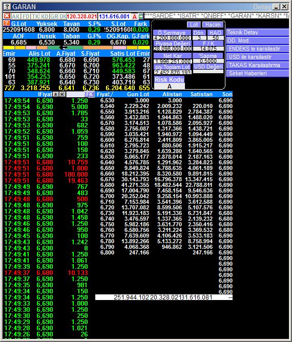Sort by Fiyat column header
This screenshot has width=292, height=342.
pyautogui.click(x=105, y=94)
